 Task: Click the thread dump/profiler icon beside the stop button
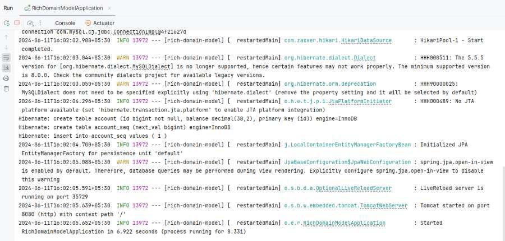(x=30, y=23)
